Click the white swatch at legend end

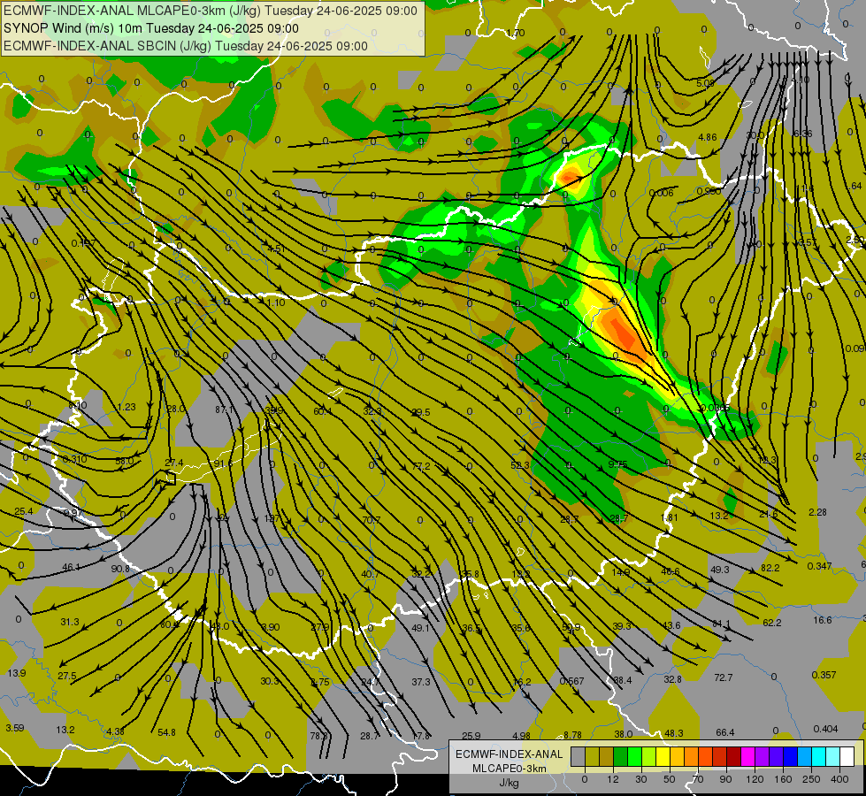pos(847,756)
